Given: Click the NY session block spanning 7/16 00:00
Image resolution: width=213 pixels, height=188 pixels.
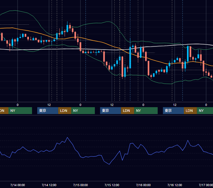Looking at the screenshot, I should pos(146,111).
